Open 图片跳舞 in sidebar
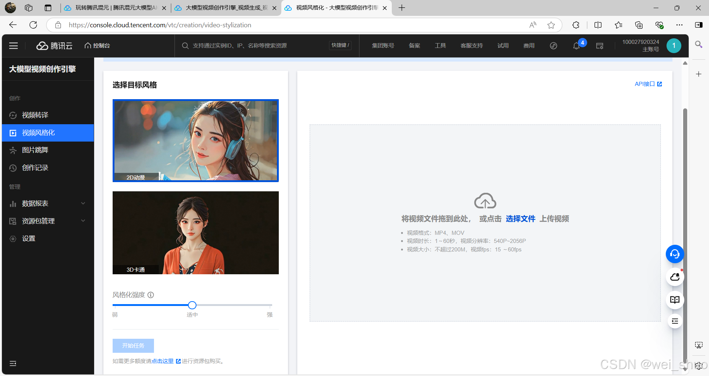This screenshot has height=376, width=709. 48,150
